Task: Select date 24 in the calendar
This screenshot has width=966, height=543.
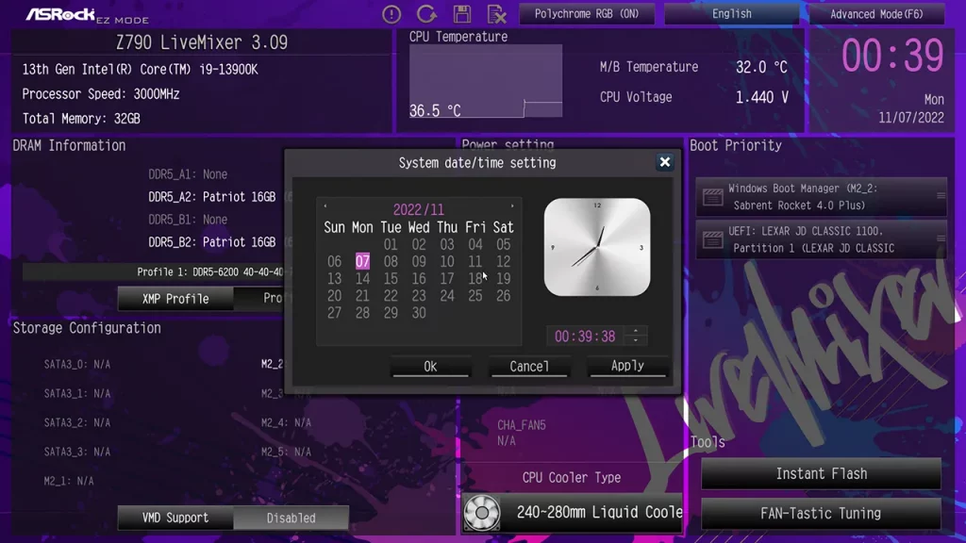Action: click(x=447, y=295)
